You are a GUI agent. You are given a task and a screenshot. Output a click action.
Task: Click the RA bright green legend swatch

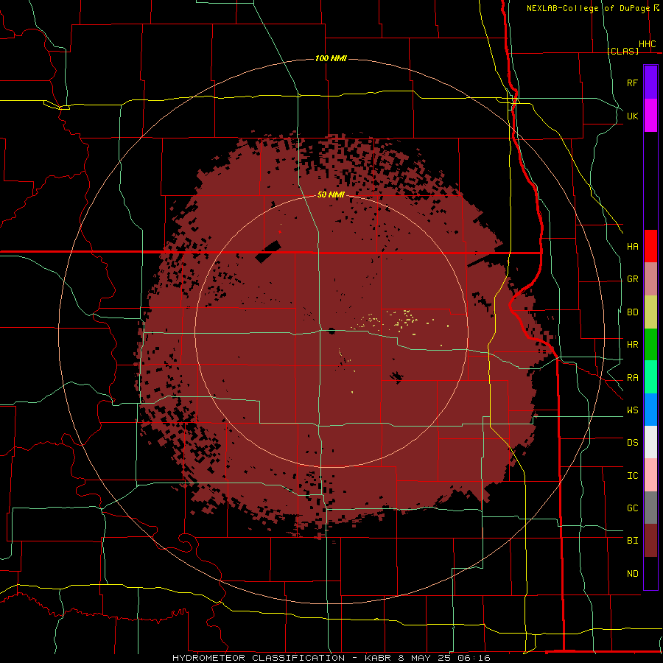point(650,377)
